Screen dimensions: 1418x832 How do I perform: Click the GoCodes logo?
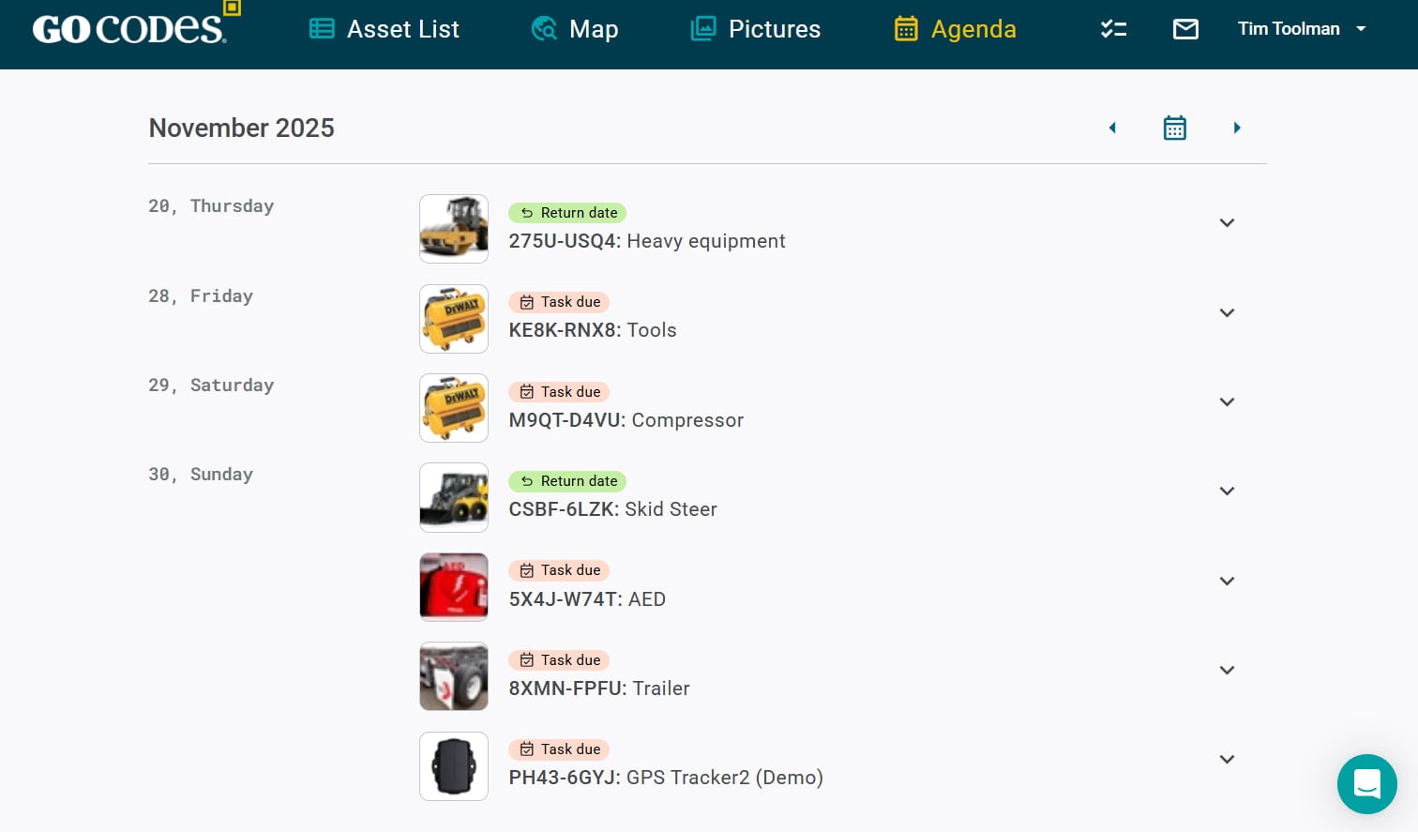131,28
